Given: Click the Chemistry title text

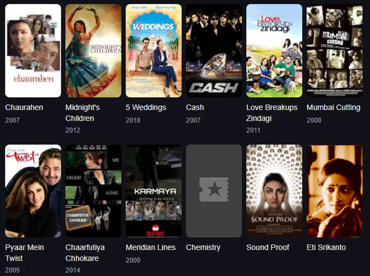Looking at the screenshot, I should [203, 247].
